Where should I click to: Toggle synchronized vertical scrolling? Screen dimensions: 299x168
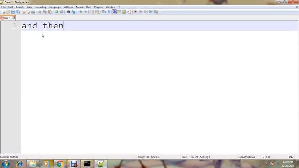click(92, 12)
